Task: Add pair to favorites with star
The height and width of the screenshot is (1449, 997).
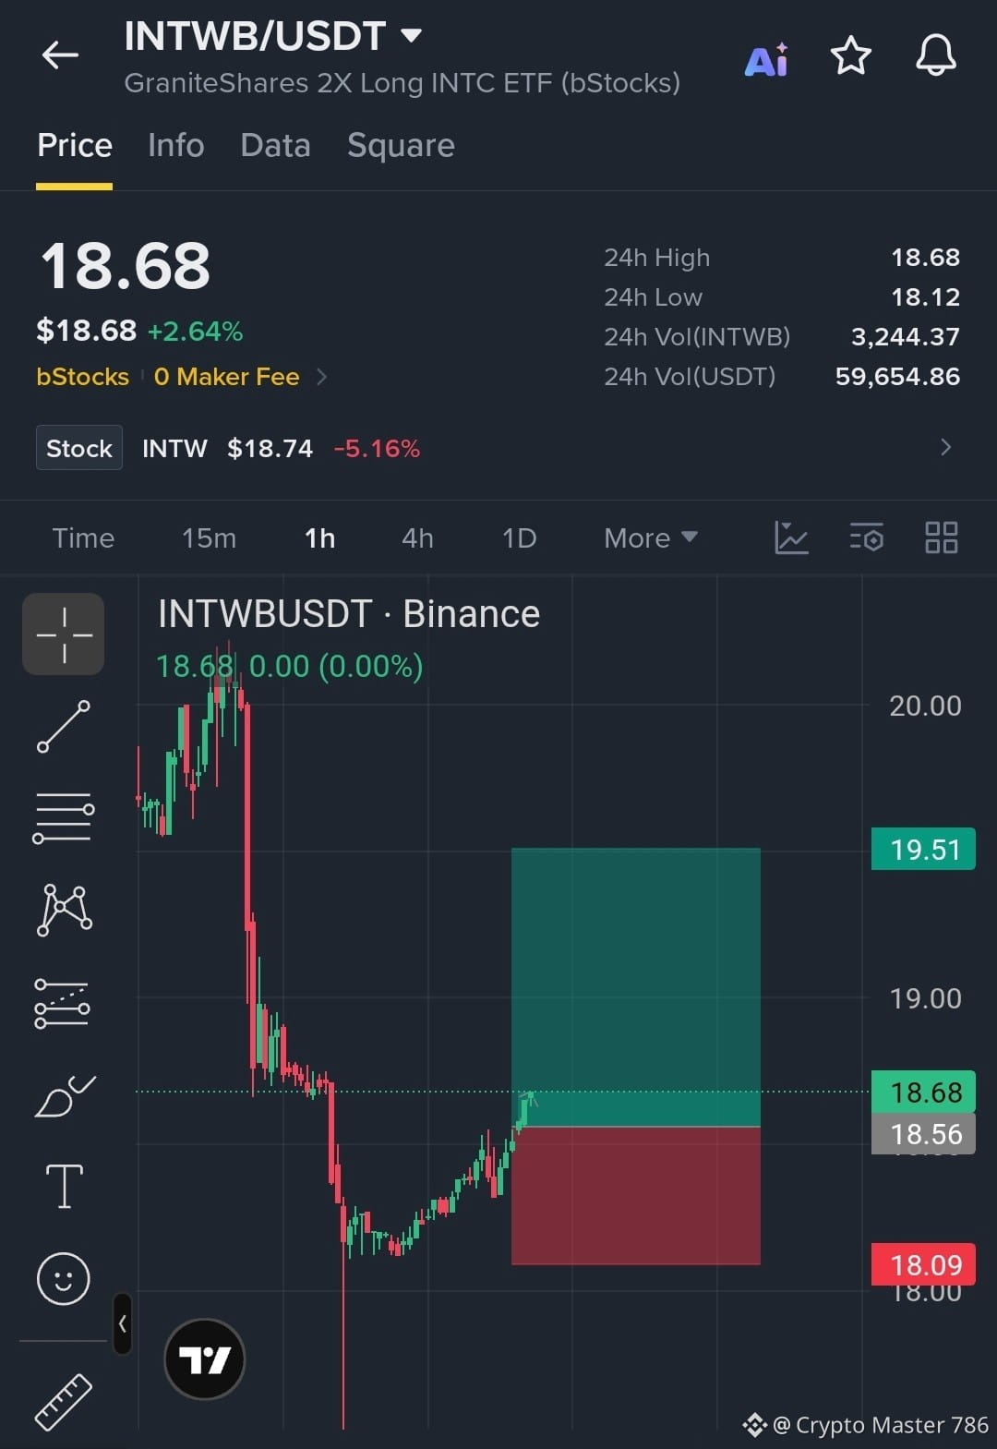Action: 850,56
